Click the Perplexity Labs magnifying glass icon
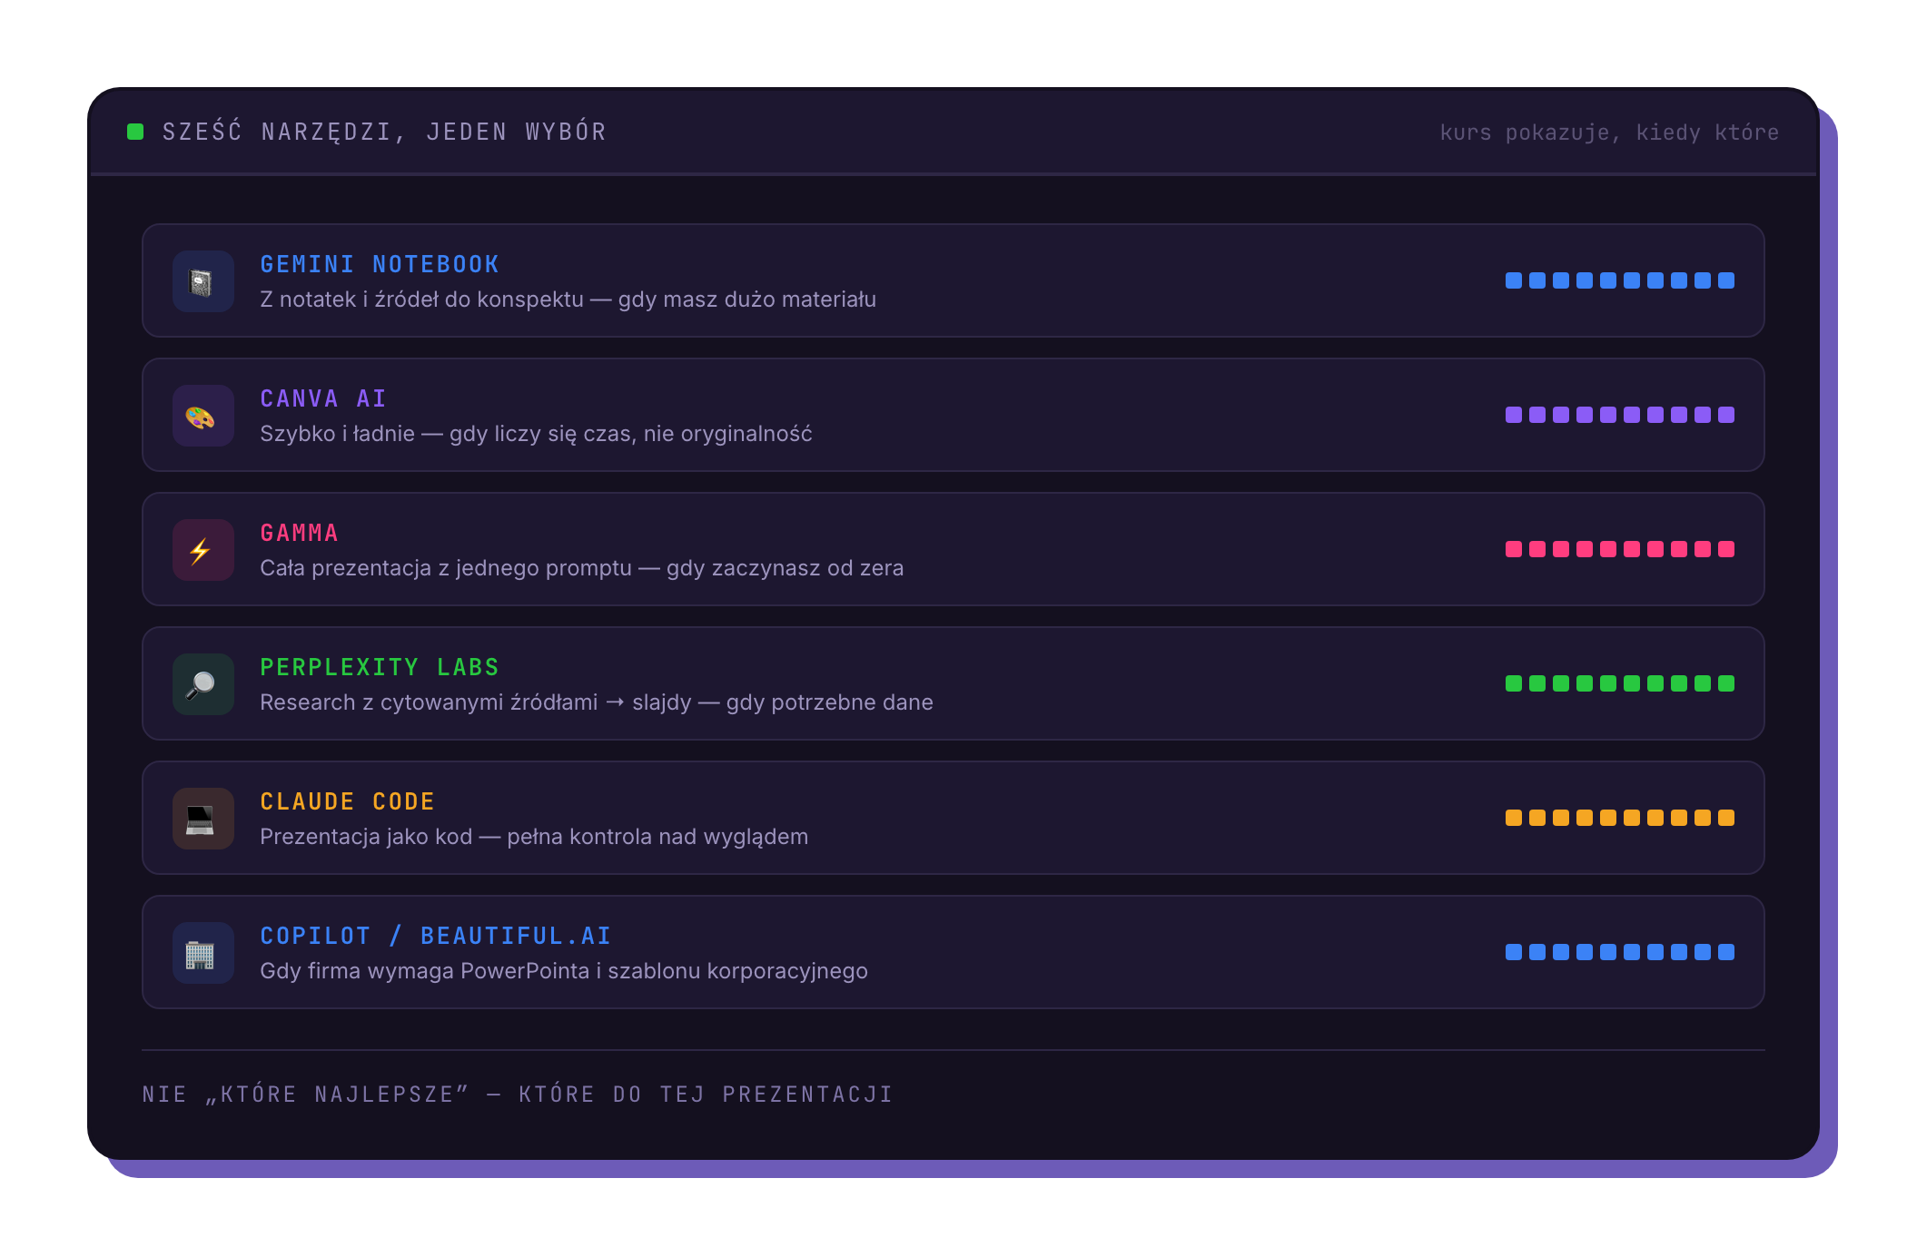Viewport: 1907px width, 1247px height. click(203, 684)
